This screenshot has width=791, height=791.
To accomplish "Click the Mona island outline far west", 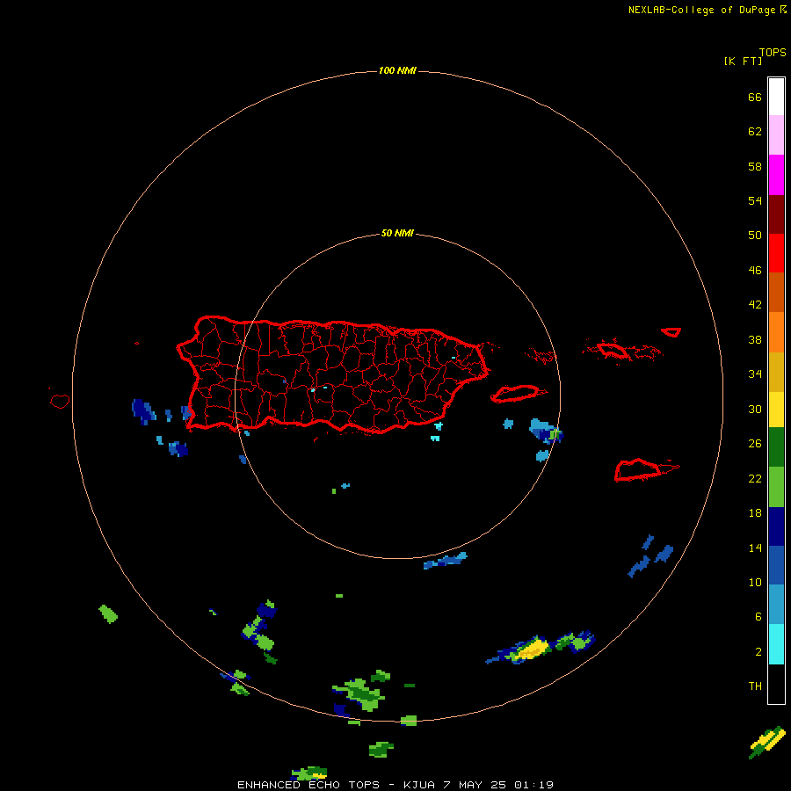I will click(60, 401).
